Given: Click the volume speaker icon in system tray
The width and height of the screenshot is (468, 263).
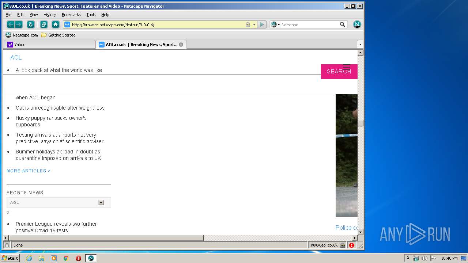Looking at the screenshot, I should (x=424, y=258).
